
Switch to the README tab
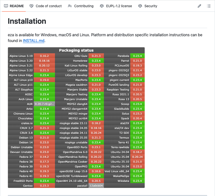[x=14, y=6]
